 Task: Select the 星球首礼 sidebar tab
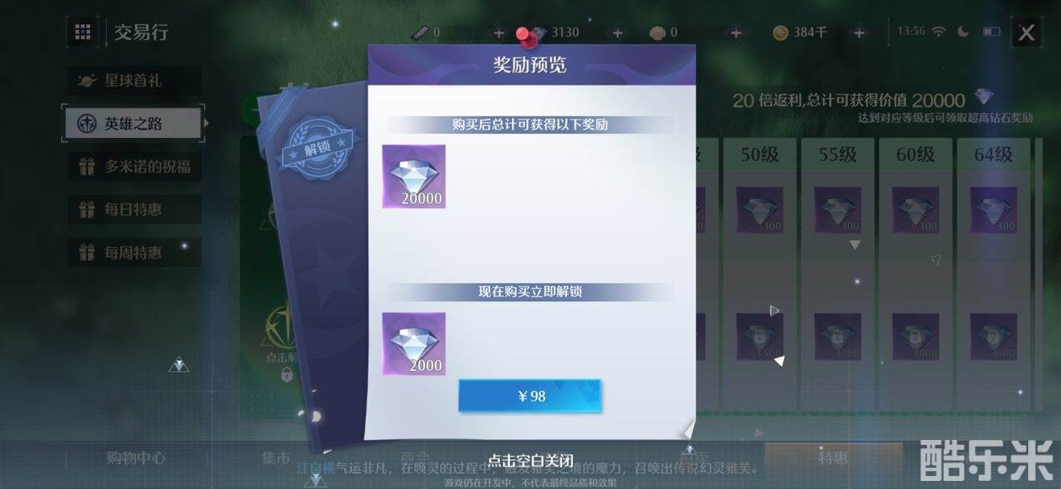(x=133, y=80)
